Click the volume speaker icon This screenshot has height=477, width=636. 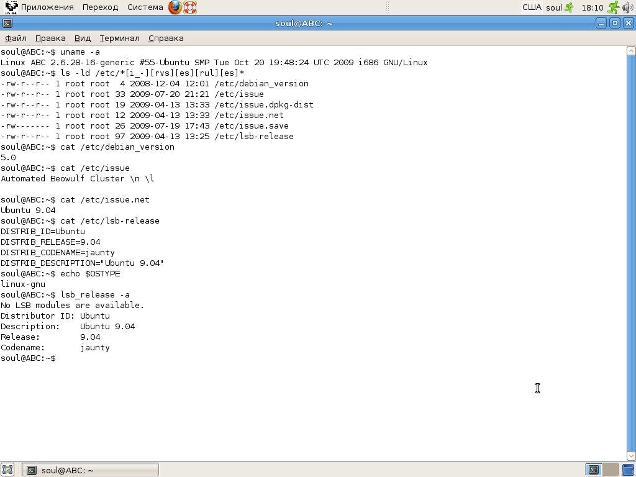coord(628,7)
